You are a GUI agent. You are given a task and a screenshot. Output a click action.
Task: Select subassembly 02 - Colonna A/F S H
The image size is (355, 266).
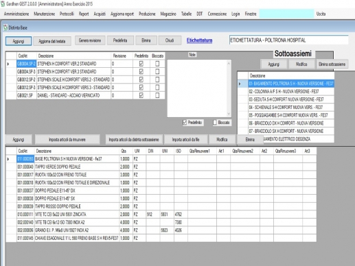click(x=291, y=91)
